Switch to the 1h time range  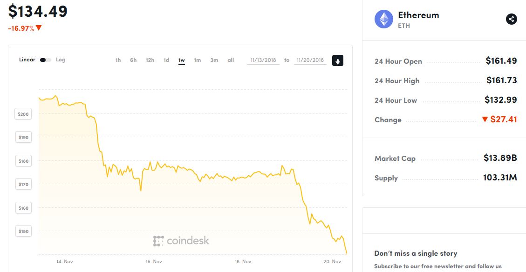pos(118,60)
